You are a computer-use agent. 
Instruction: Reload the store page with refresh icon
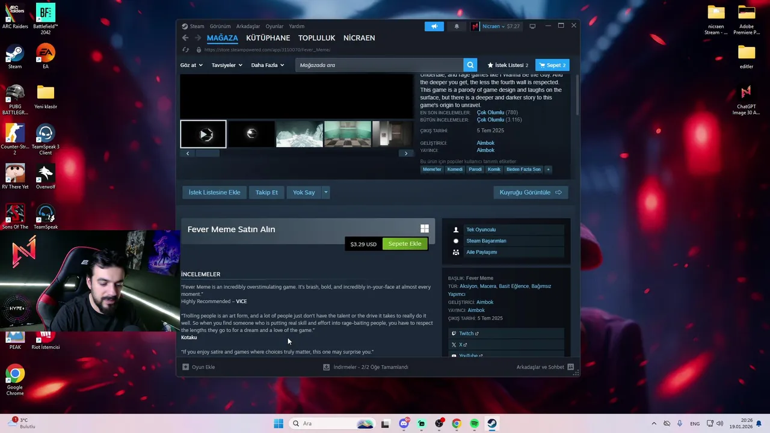click(186, 50)
